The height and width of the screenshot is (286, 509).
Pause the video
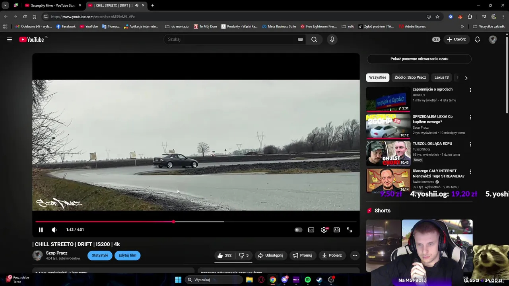41,230
